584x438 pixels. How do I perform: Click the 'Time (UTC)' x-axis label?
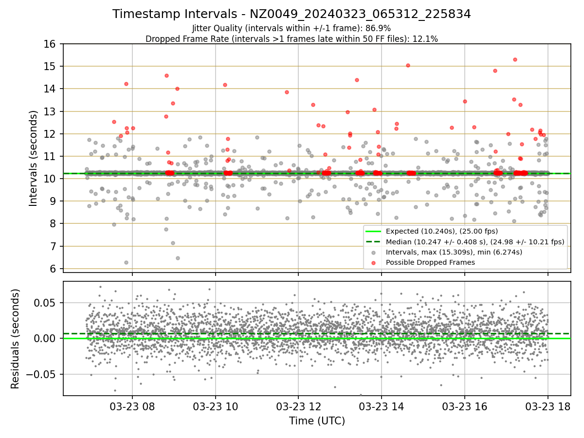(x=317, y=421)
